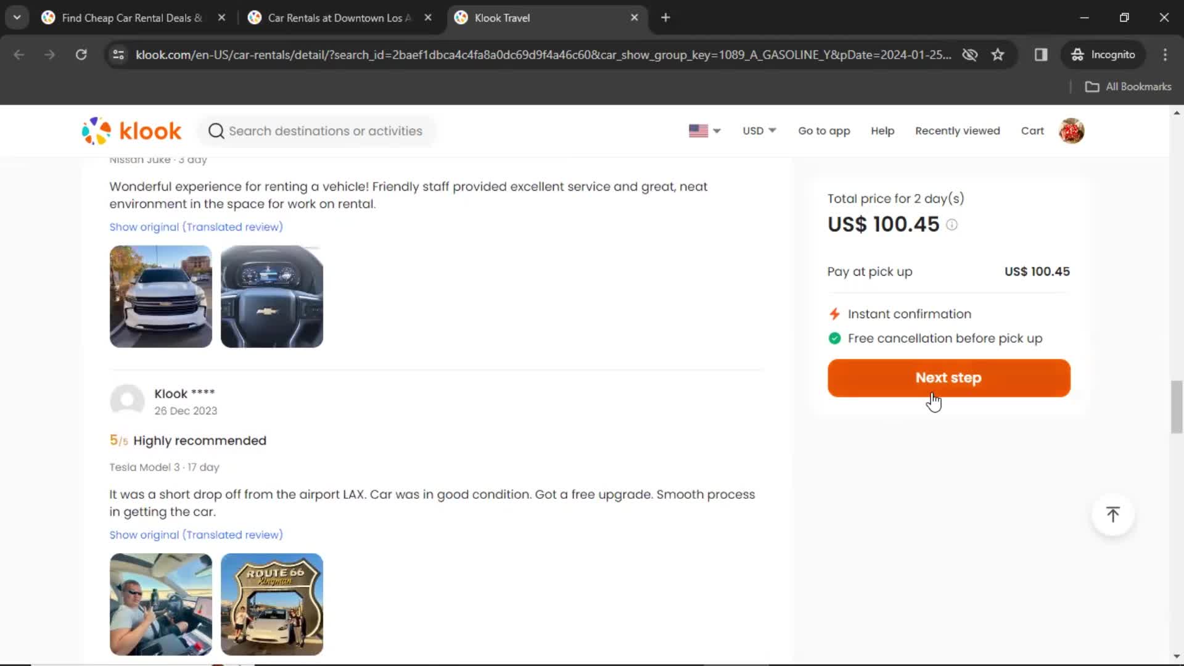
Task: Open the search destinations field icon
Action: pyautogui.click(x=215, y=130)
